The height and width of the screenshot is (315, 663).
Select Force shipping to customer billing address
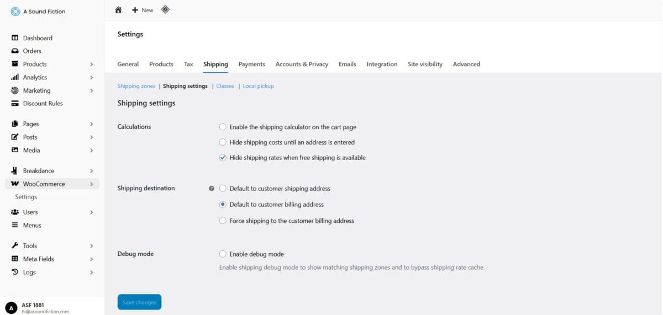(x=223, y=221)
